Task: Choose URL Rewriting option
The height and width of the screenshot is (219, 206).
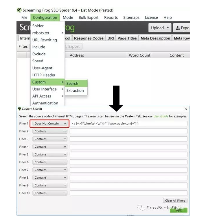Action: click(48, 40)
